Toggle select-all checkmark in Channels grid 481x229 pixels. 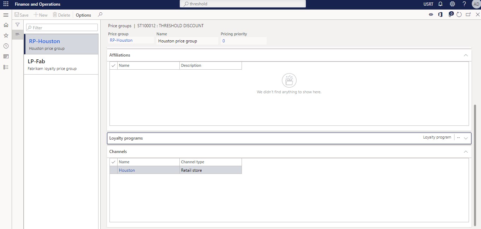113,162
